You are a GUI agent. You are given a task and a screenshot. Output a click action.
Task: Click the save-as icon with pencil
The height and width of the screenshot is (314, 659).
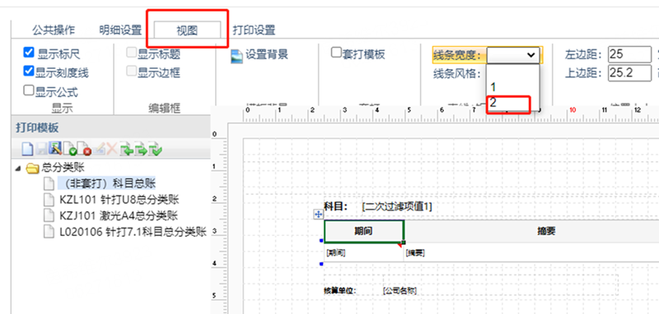(55, 149)
